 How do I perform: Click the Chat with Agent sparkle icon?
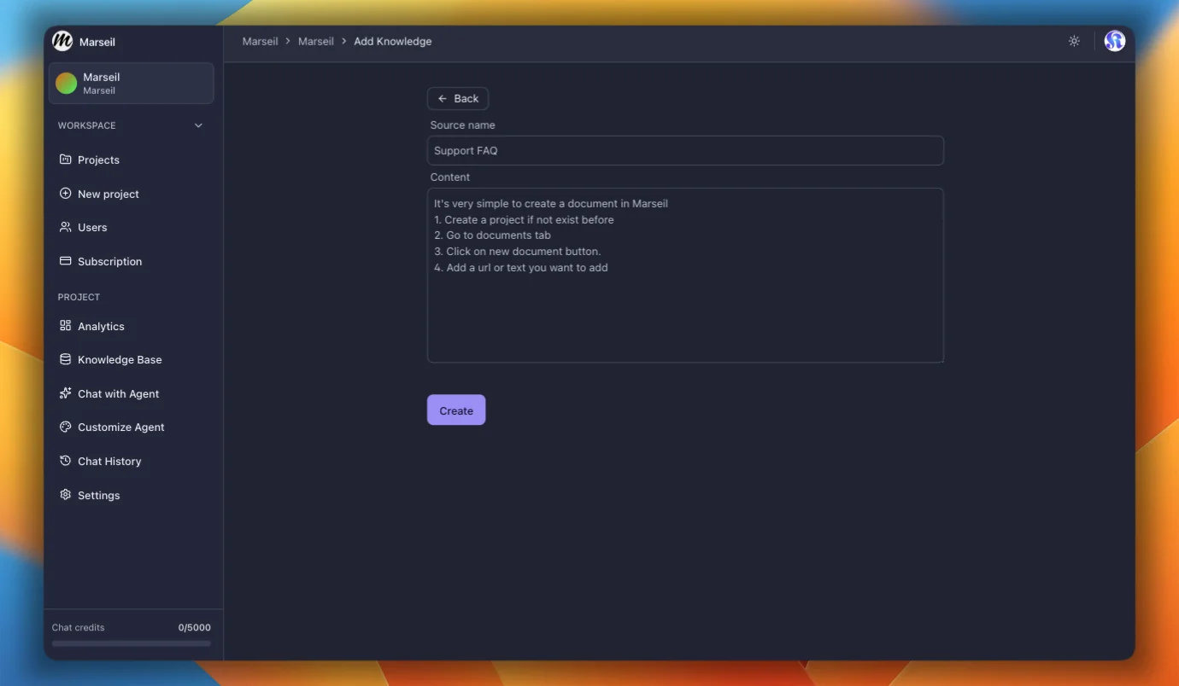(65, 393)
